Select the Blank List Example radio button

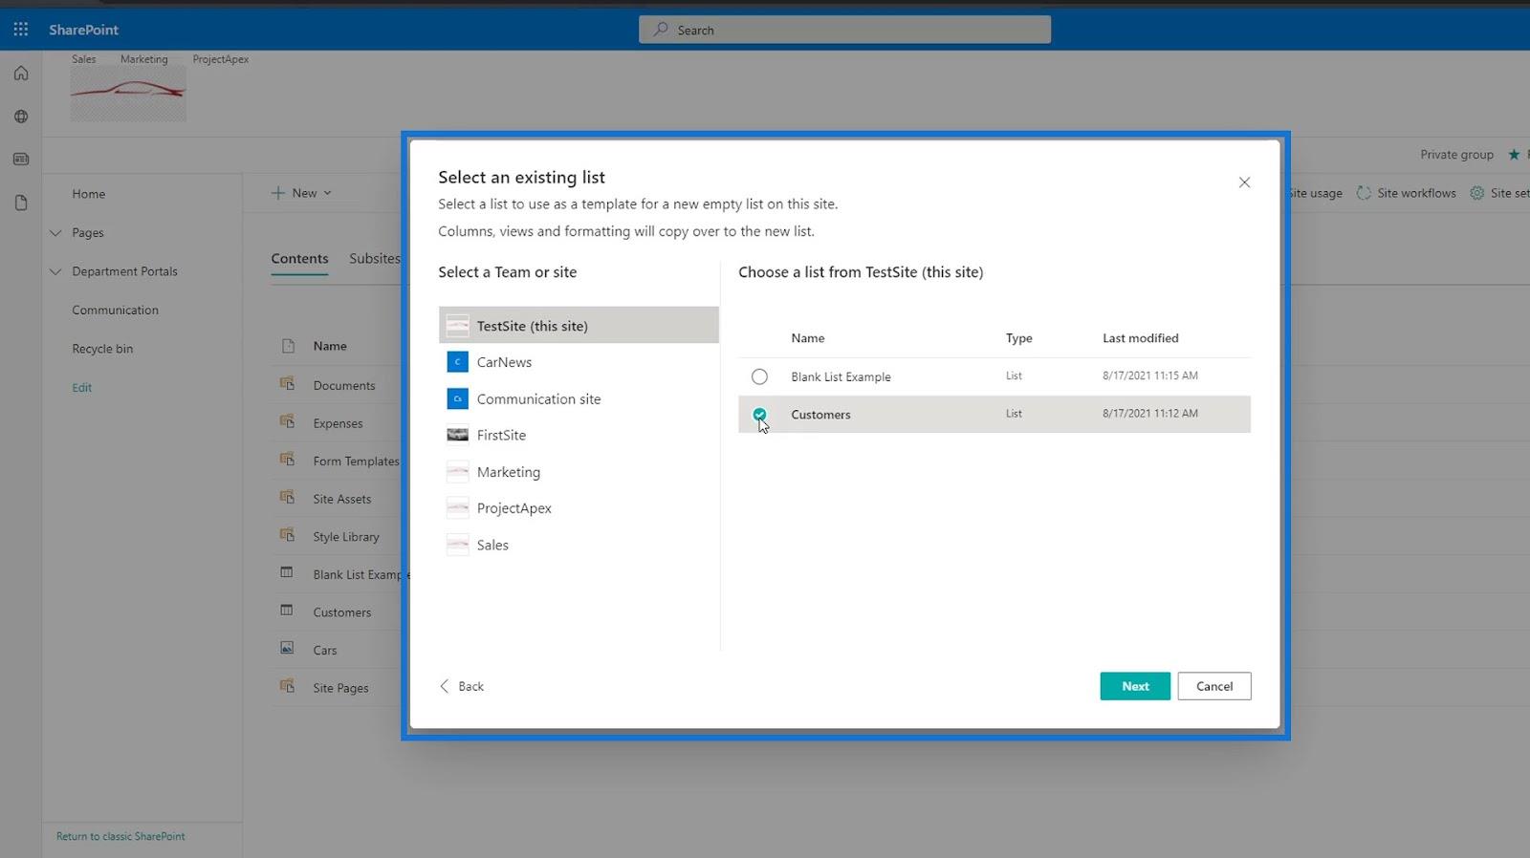(x=759, y=376)
